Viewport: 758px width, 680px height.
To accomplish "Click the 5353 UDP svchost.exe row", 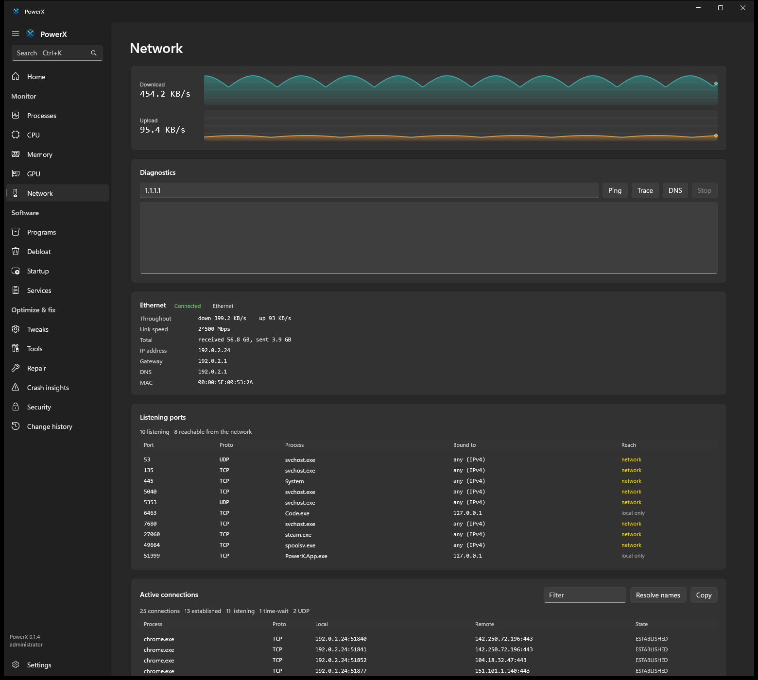I will click(429, 502).
